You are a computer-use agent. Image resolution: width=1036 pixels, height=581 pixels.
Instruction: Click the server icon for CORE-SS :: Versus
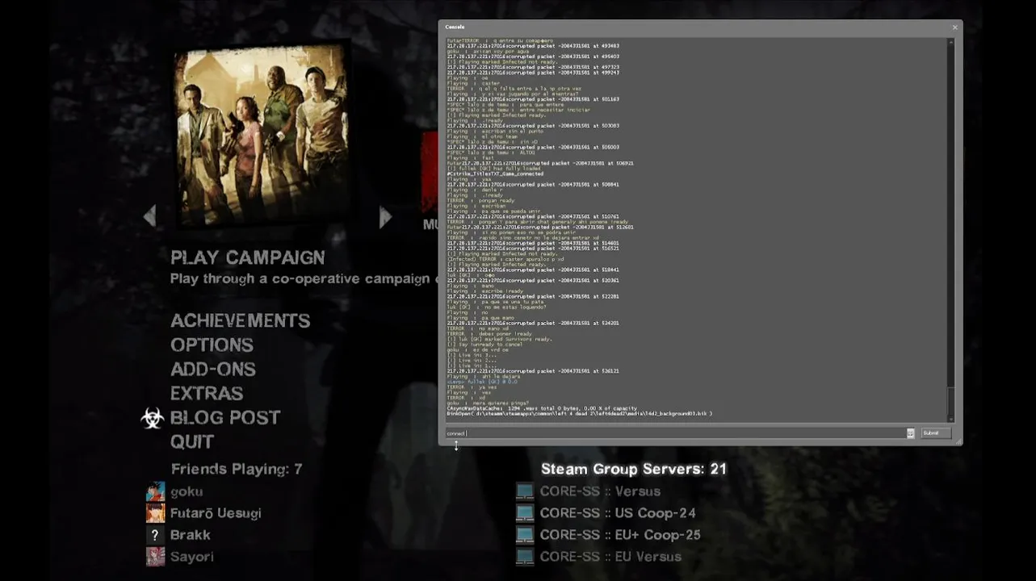[525, 491]
